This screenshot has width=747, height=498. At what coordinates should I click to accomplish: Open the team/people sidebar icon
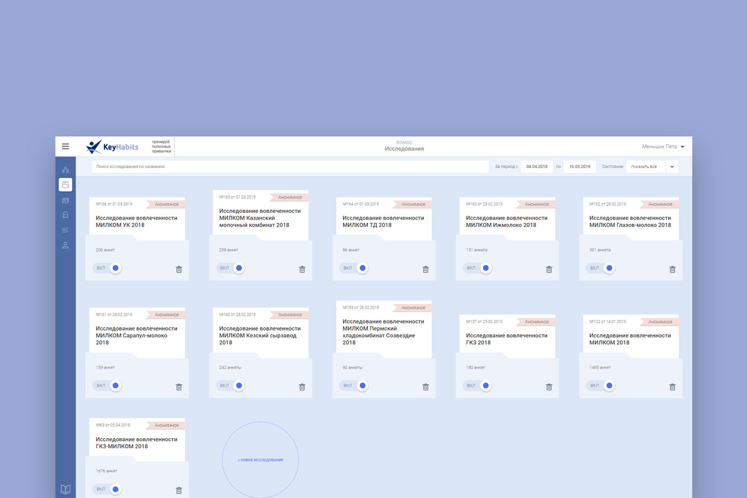(65, 170)
